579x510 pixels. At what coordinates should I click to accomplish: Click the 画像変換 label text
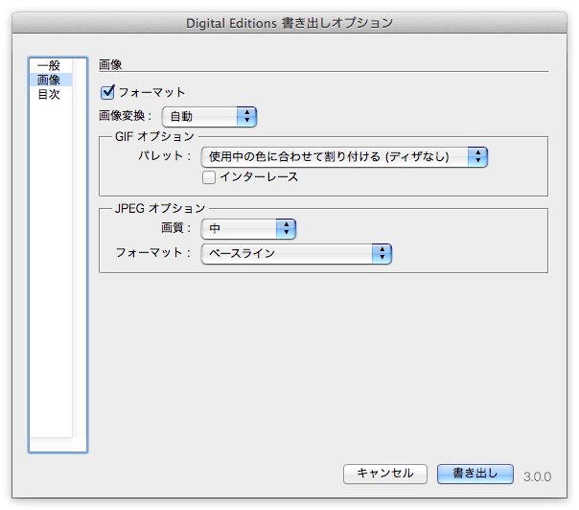(126, 116)
